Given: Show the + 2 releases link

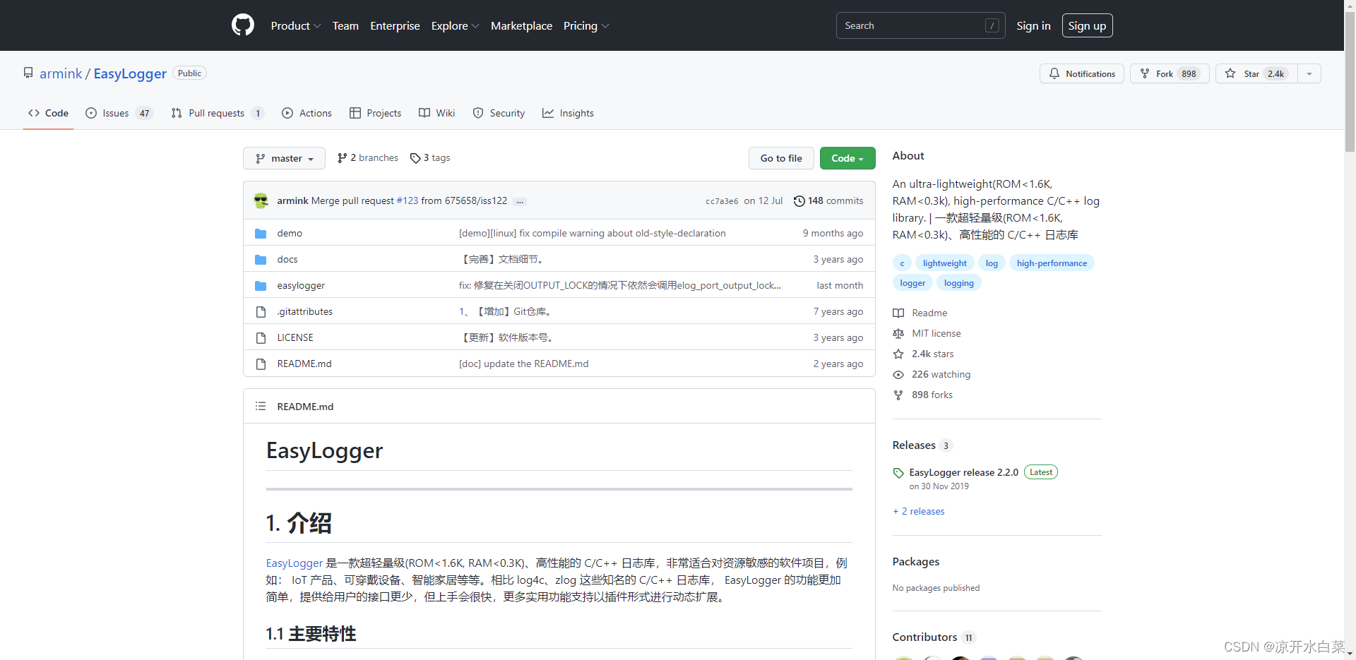Looking at the screenshot, I should point(918,511).
